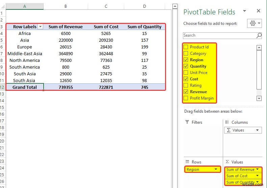Open the Sum of Cost field dropdown
This screenshot has width=267, height=188.
click(x=257, y=176)
